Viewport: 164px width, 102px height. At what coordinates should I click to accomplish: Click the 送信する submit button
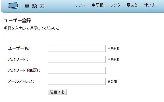[57, 92]
